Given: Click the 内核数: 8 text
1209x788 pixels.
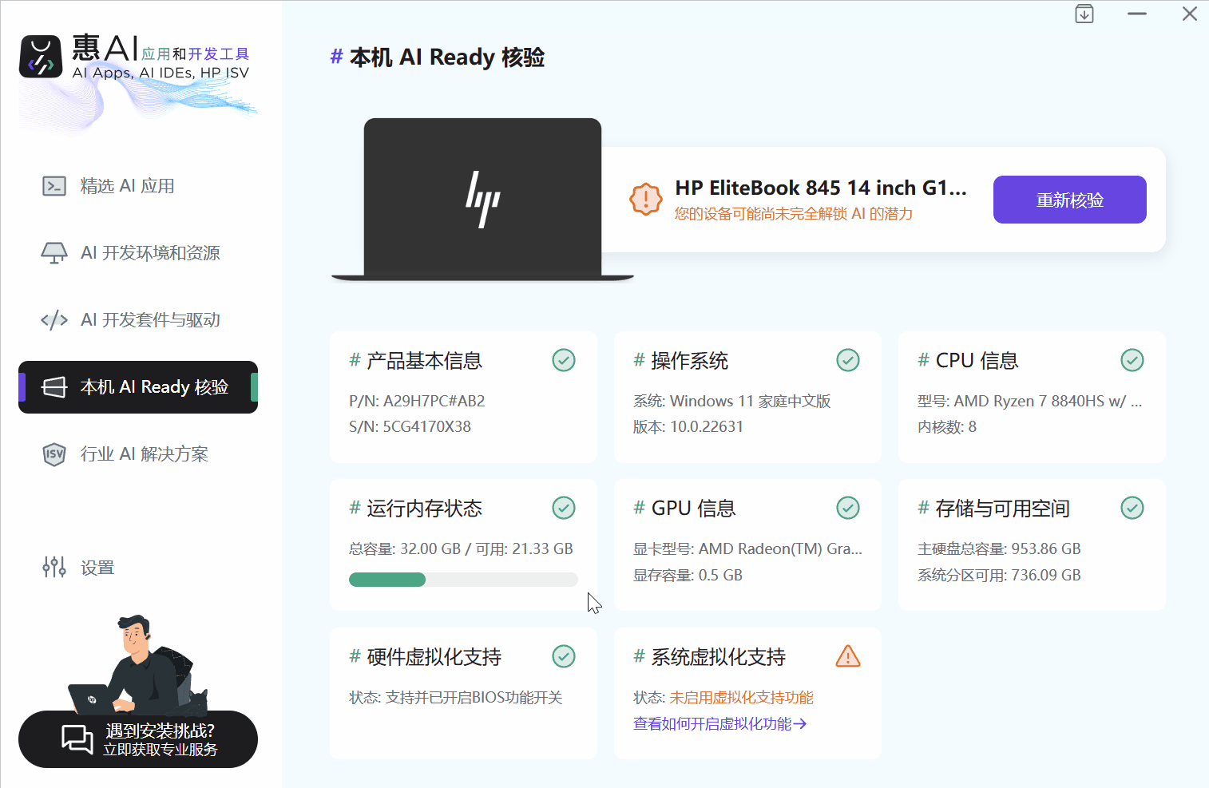Looking at the screenshot, I should coord(947,426).
